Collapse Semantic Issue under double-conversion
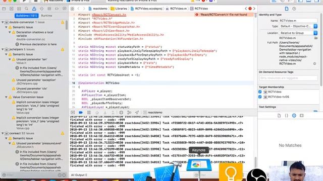The height and width of the screenshot is (181, 323). point(6,27)
